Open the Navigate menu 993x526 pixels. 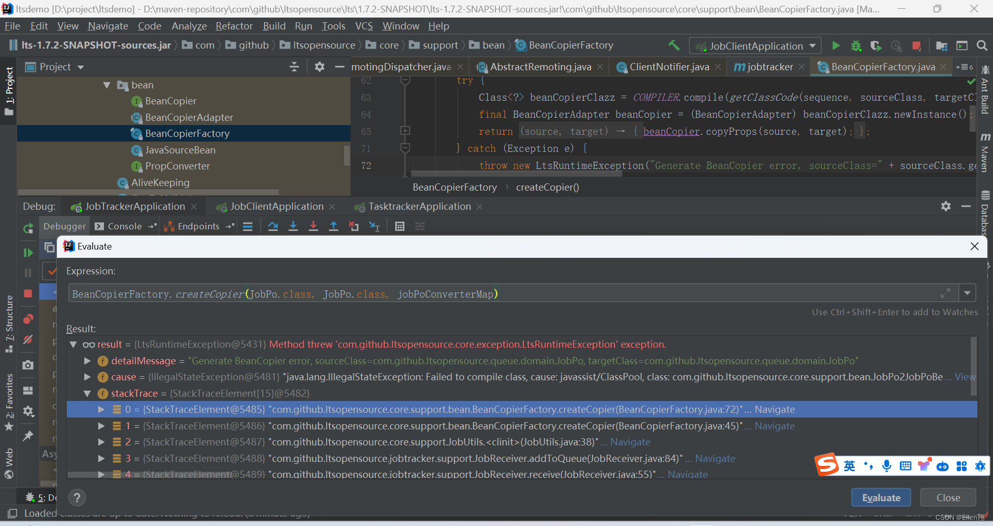tap(108, 26)
